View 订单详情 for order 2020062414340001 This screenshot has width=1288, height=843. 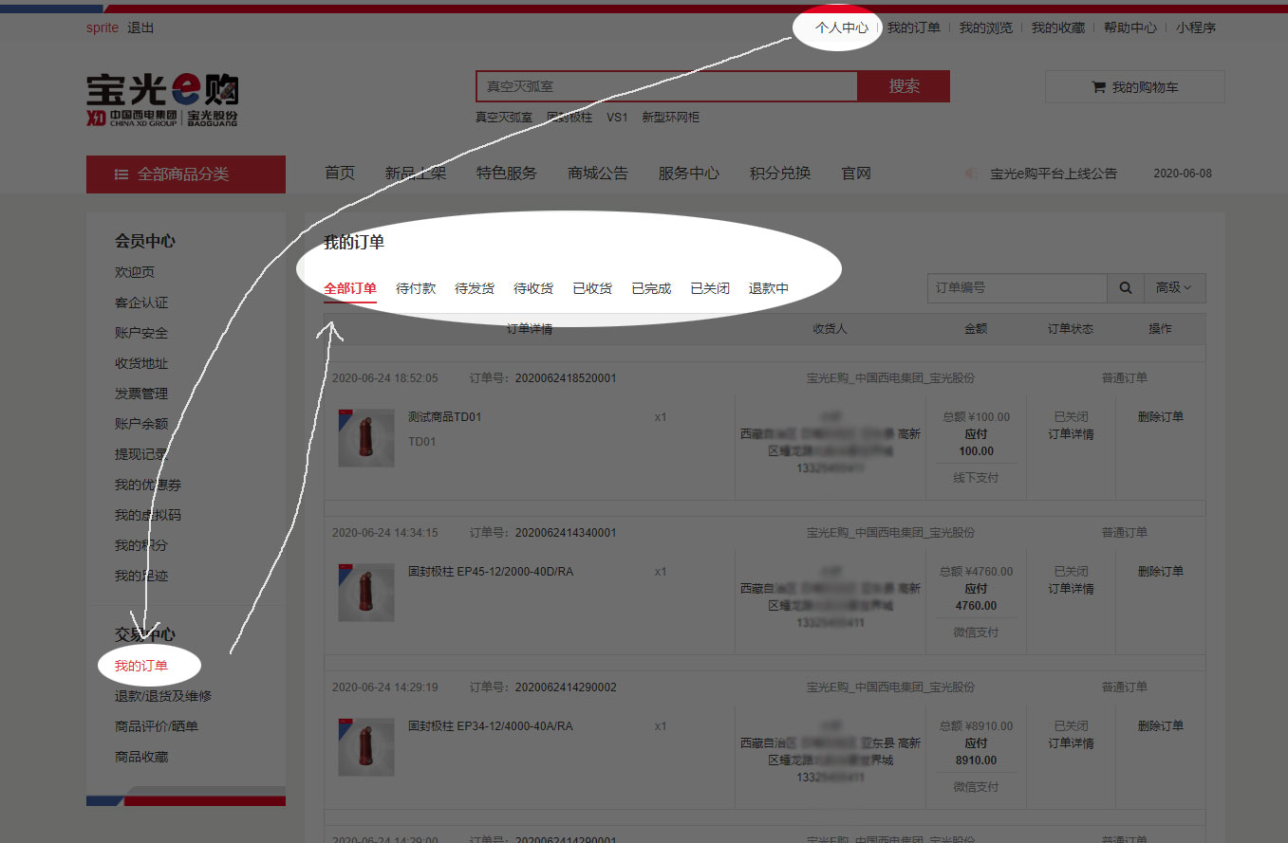pyautogui.click(x=1071, y=589)
